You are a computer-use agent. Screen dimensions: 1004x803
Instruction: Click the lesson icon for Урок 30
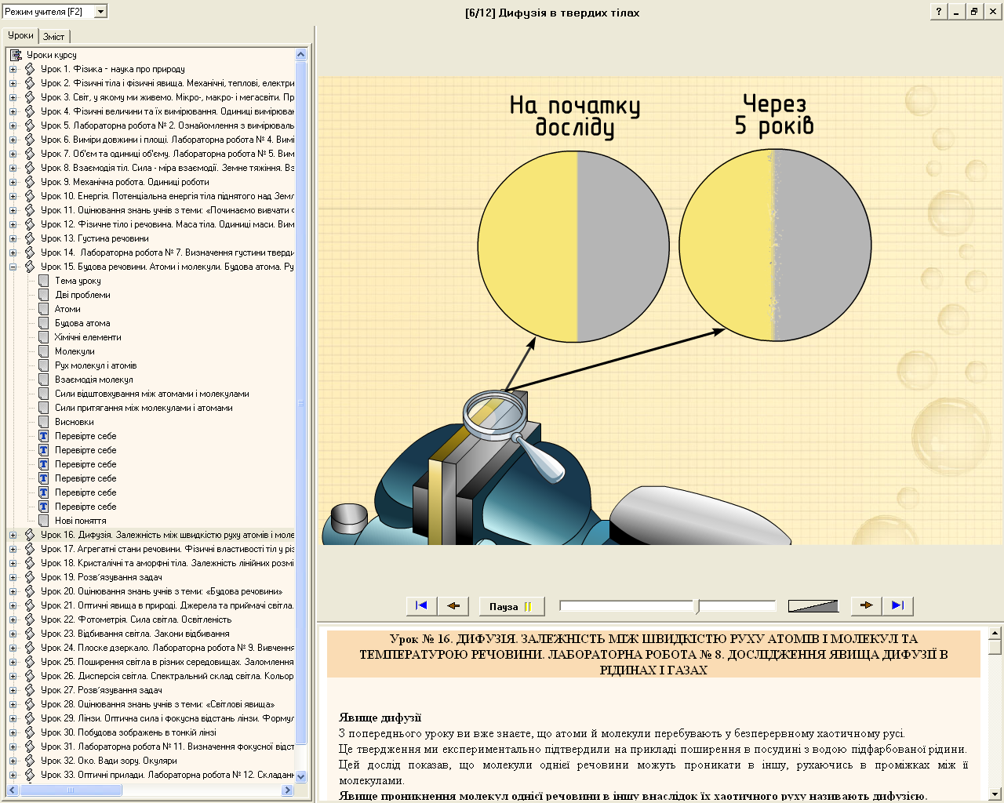(30, 732)
